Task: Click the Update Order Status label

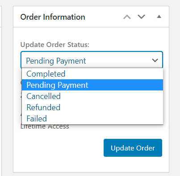Action: [55, 45]
